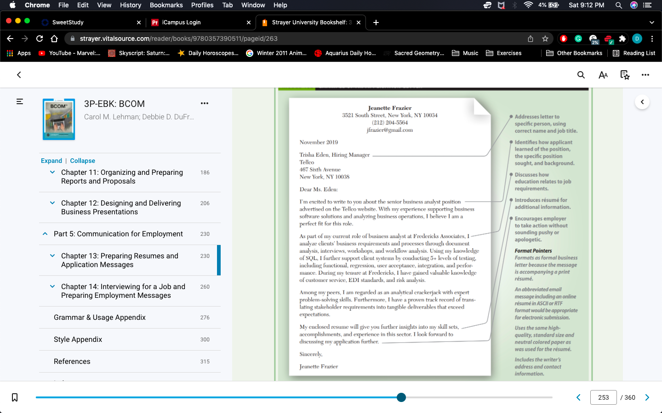662x413 pixels.
Task: Open the Style Appendix entry
Action: pyautogui.click(x=78, y=340)
